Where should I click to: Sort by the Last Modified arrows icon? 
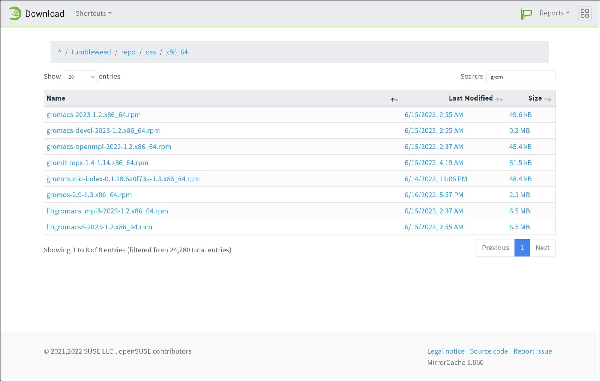coord(499,99)
